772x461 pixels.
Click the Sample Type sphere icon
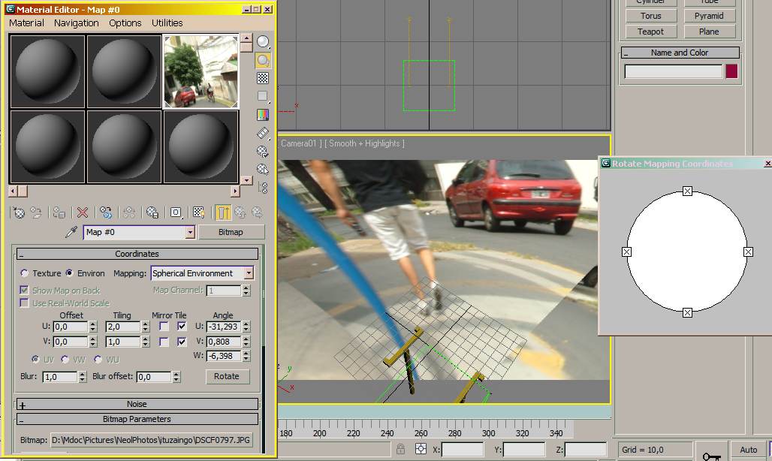coord(263,42)
